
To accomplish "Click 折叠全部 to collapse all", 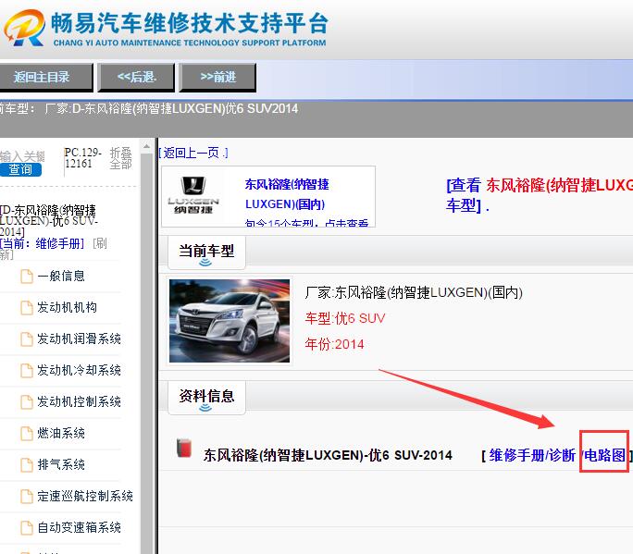I will (120, 158).
